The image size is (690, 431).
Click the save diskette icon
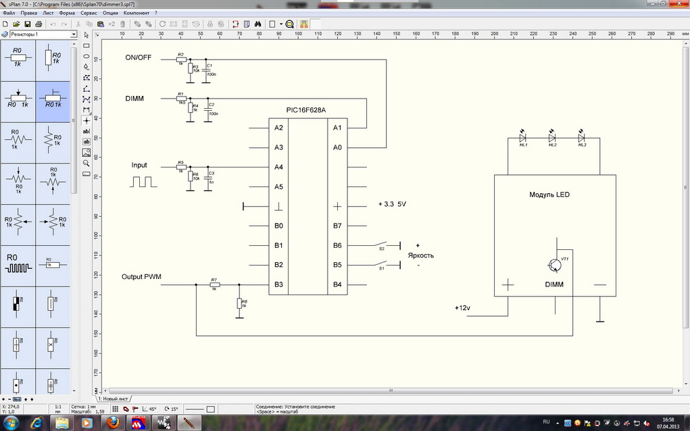(26, 24)
